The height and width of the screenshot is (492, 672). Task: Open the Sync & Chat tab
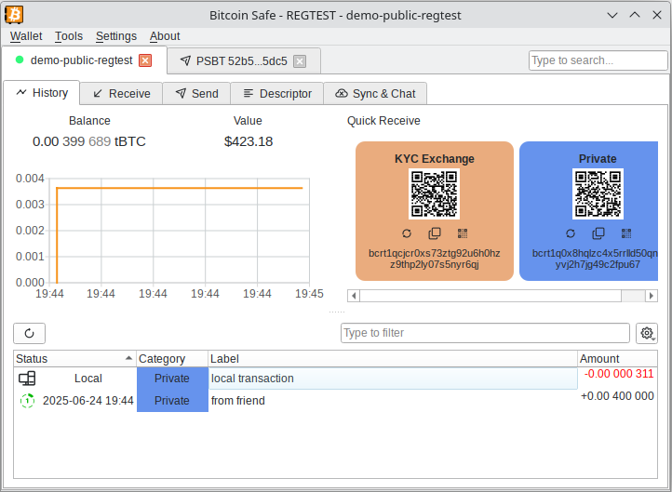375,94
